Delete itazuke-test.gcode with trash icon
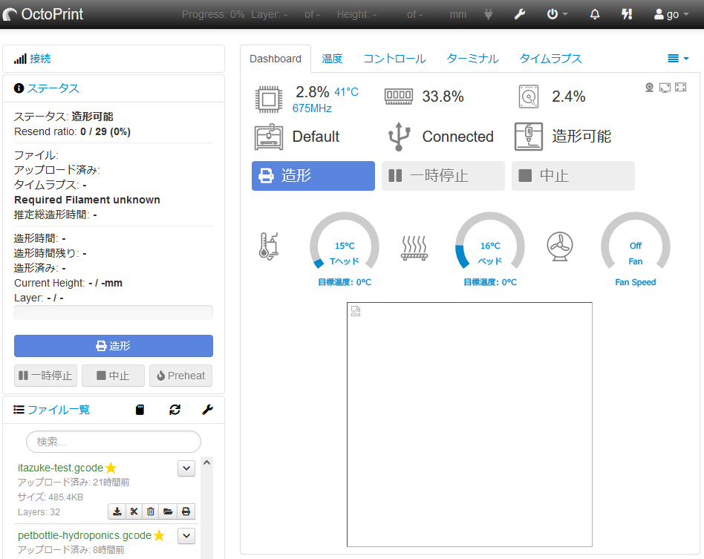The height and width of the screenshot is (559, 704). (151, 511)
